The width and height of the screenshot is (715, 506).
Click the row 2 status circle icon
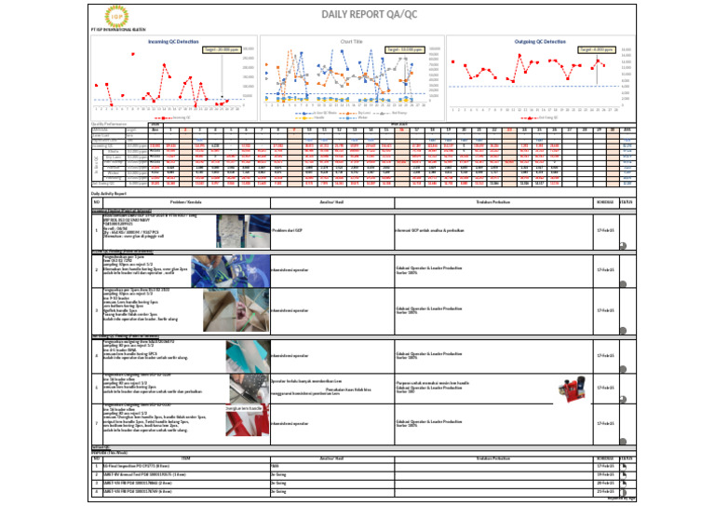point(624,284)
